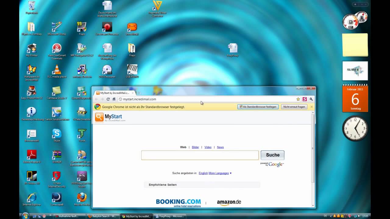
Task: Open the Papierkorb recycle bin icon
Action: coord(32,7)
